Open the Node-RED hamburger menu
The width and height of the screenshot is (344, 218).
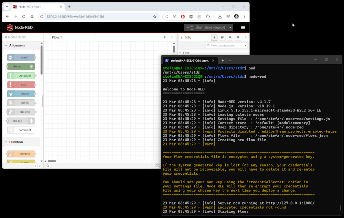[243, 28]
